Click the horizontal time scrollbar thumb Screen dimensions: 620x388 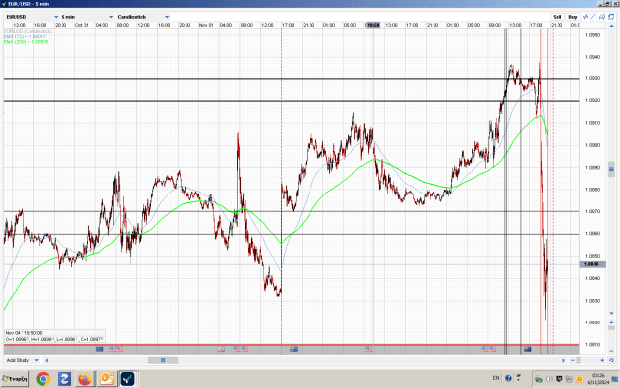pos(163,360)
